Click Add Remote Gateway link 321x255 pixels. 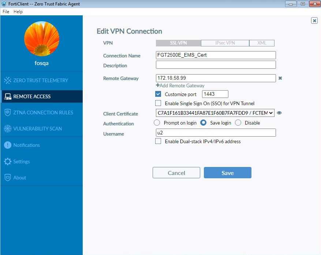180,85
